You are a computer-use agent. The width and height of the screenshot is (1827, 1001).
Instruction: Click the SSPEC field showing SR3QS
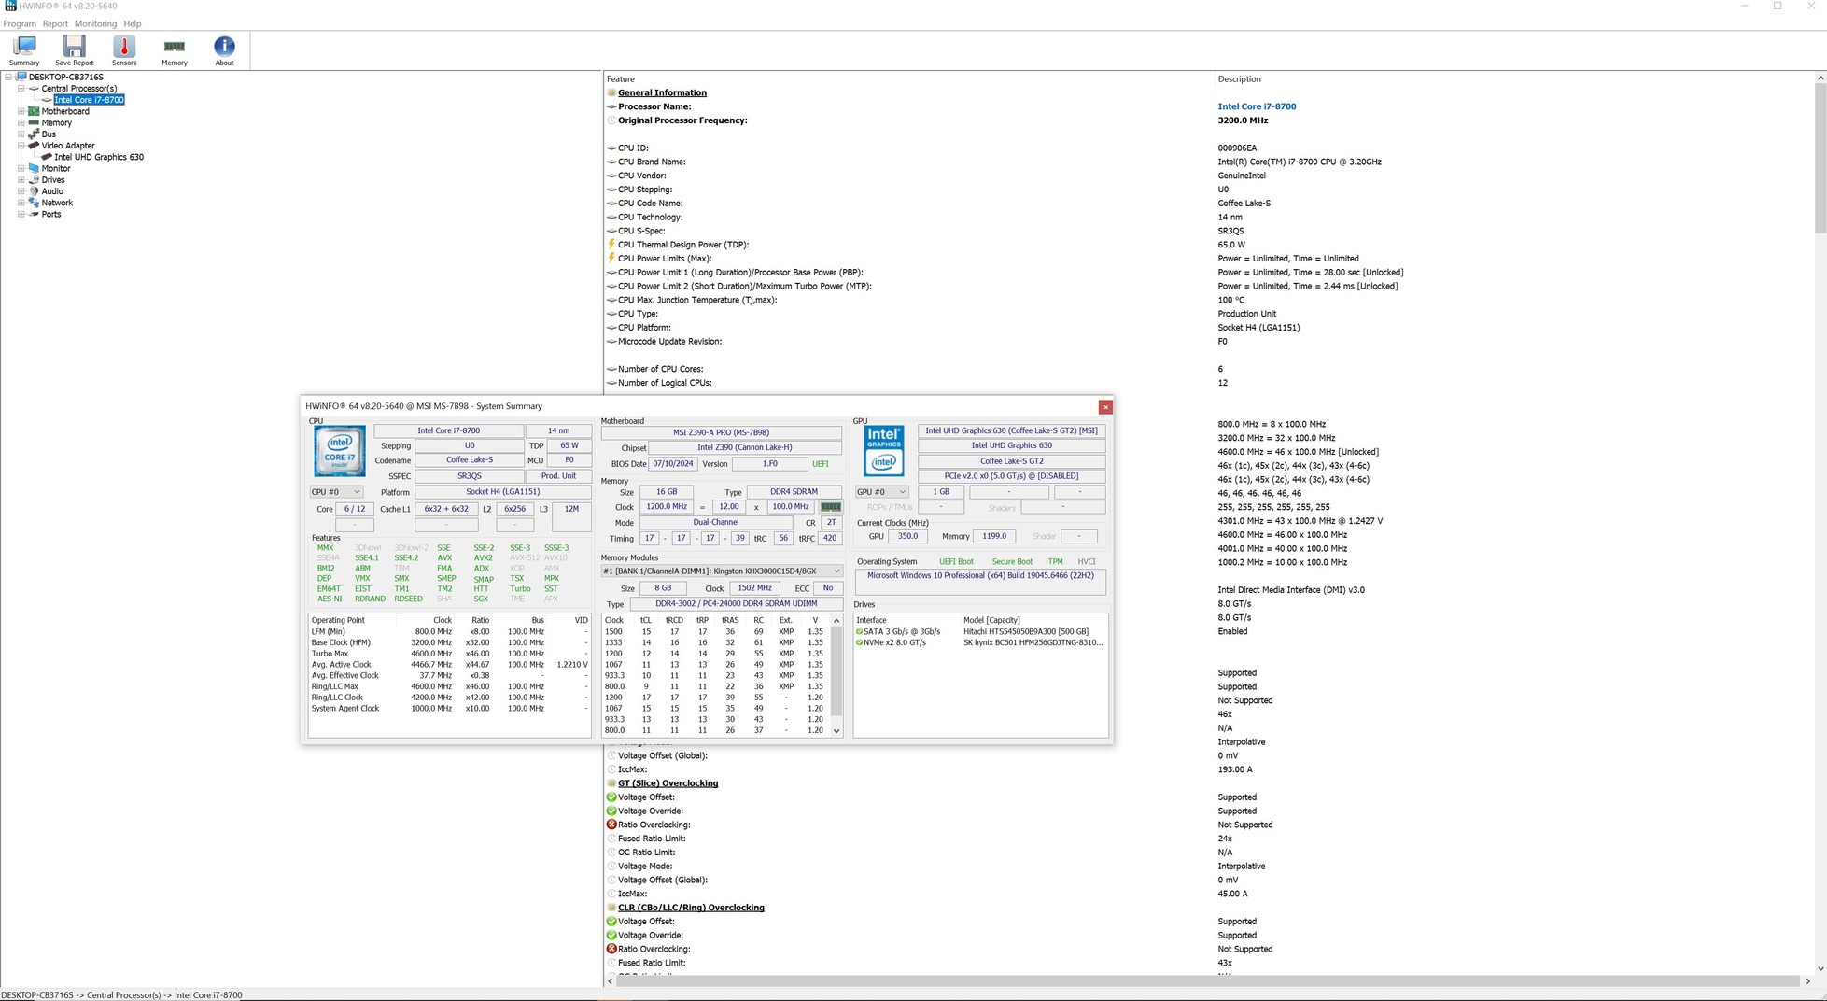click(x=469, y=476)
